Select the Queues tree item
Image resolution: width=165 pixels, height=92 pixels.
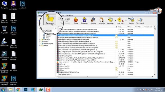(46, 45)
